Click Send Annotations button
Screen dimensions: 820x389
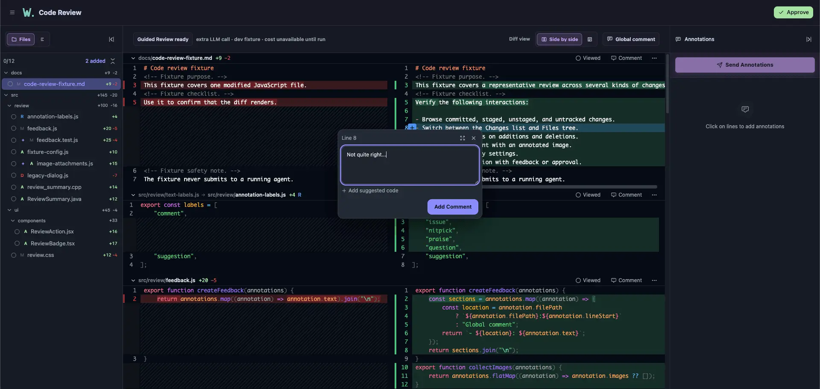point(745,65)
